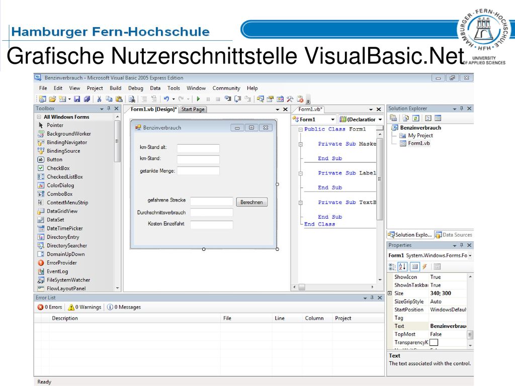
Task: Click the Open File folder icon
Action: 52,99
